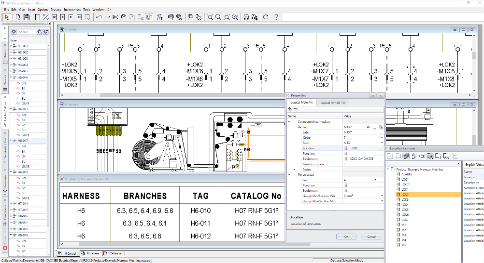Switch to the Logical Female Pin tab
Screen dimensions: 484x263
point(333,103)
